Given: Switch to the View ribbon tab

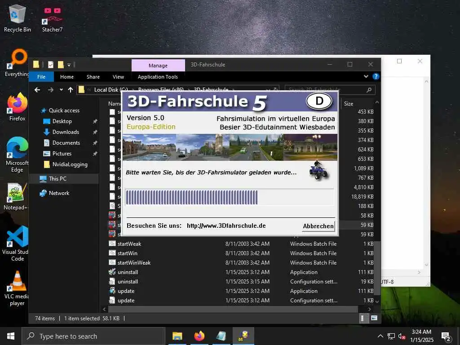Looking at the screenshot, I should [118, 77].
